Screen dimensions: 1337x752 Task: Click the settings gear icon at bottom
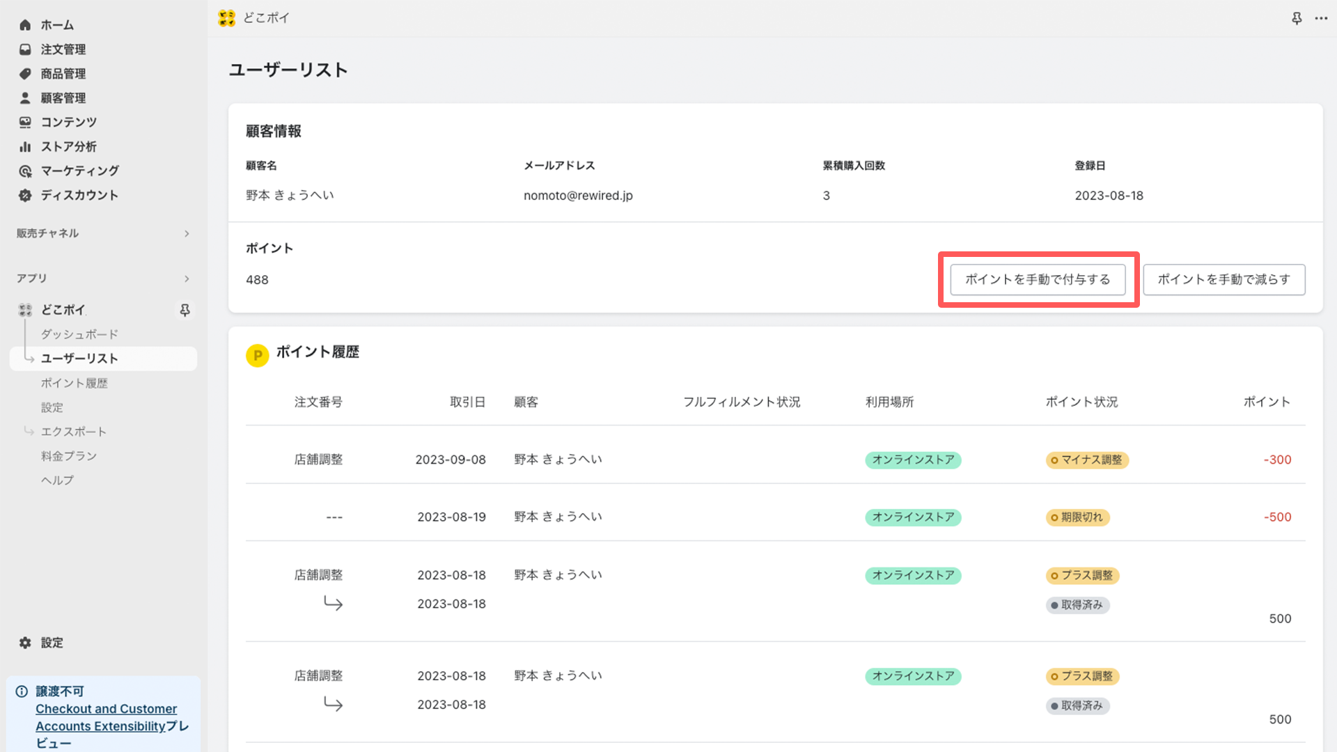(25, 643)
